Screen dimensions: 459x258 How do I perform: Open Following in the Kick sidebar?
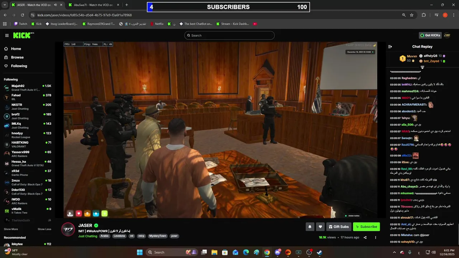[x=19, y=66]
